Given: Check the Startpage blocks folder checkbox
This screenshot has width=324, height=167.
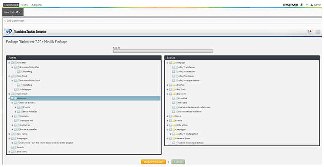Looking at the screenshot, I should [171, 63].
